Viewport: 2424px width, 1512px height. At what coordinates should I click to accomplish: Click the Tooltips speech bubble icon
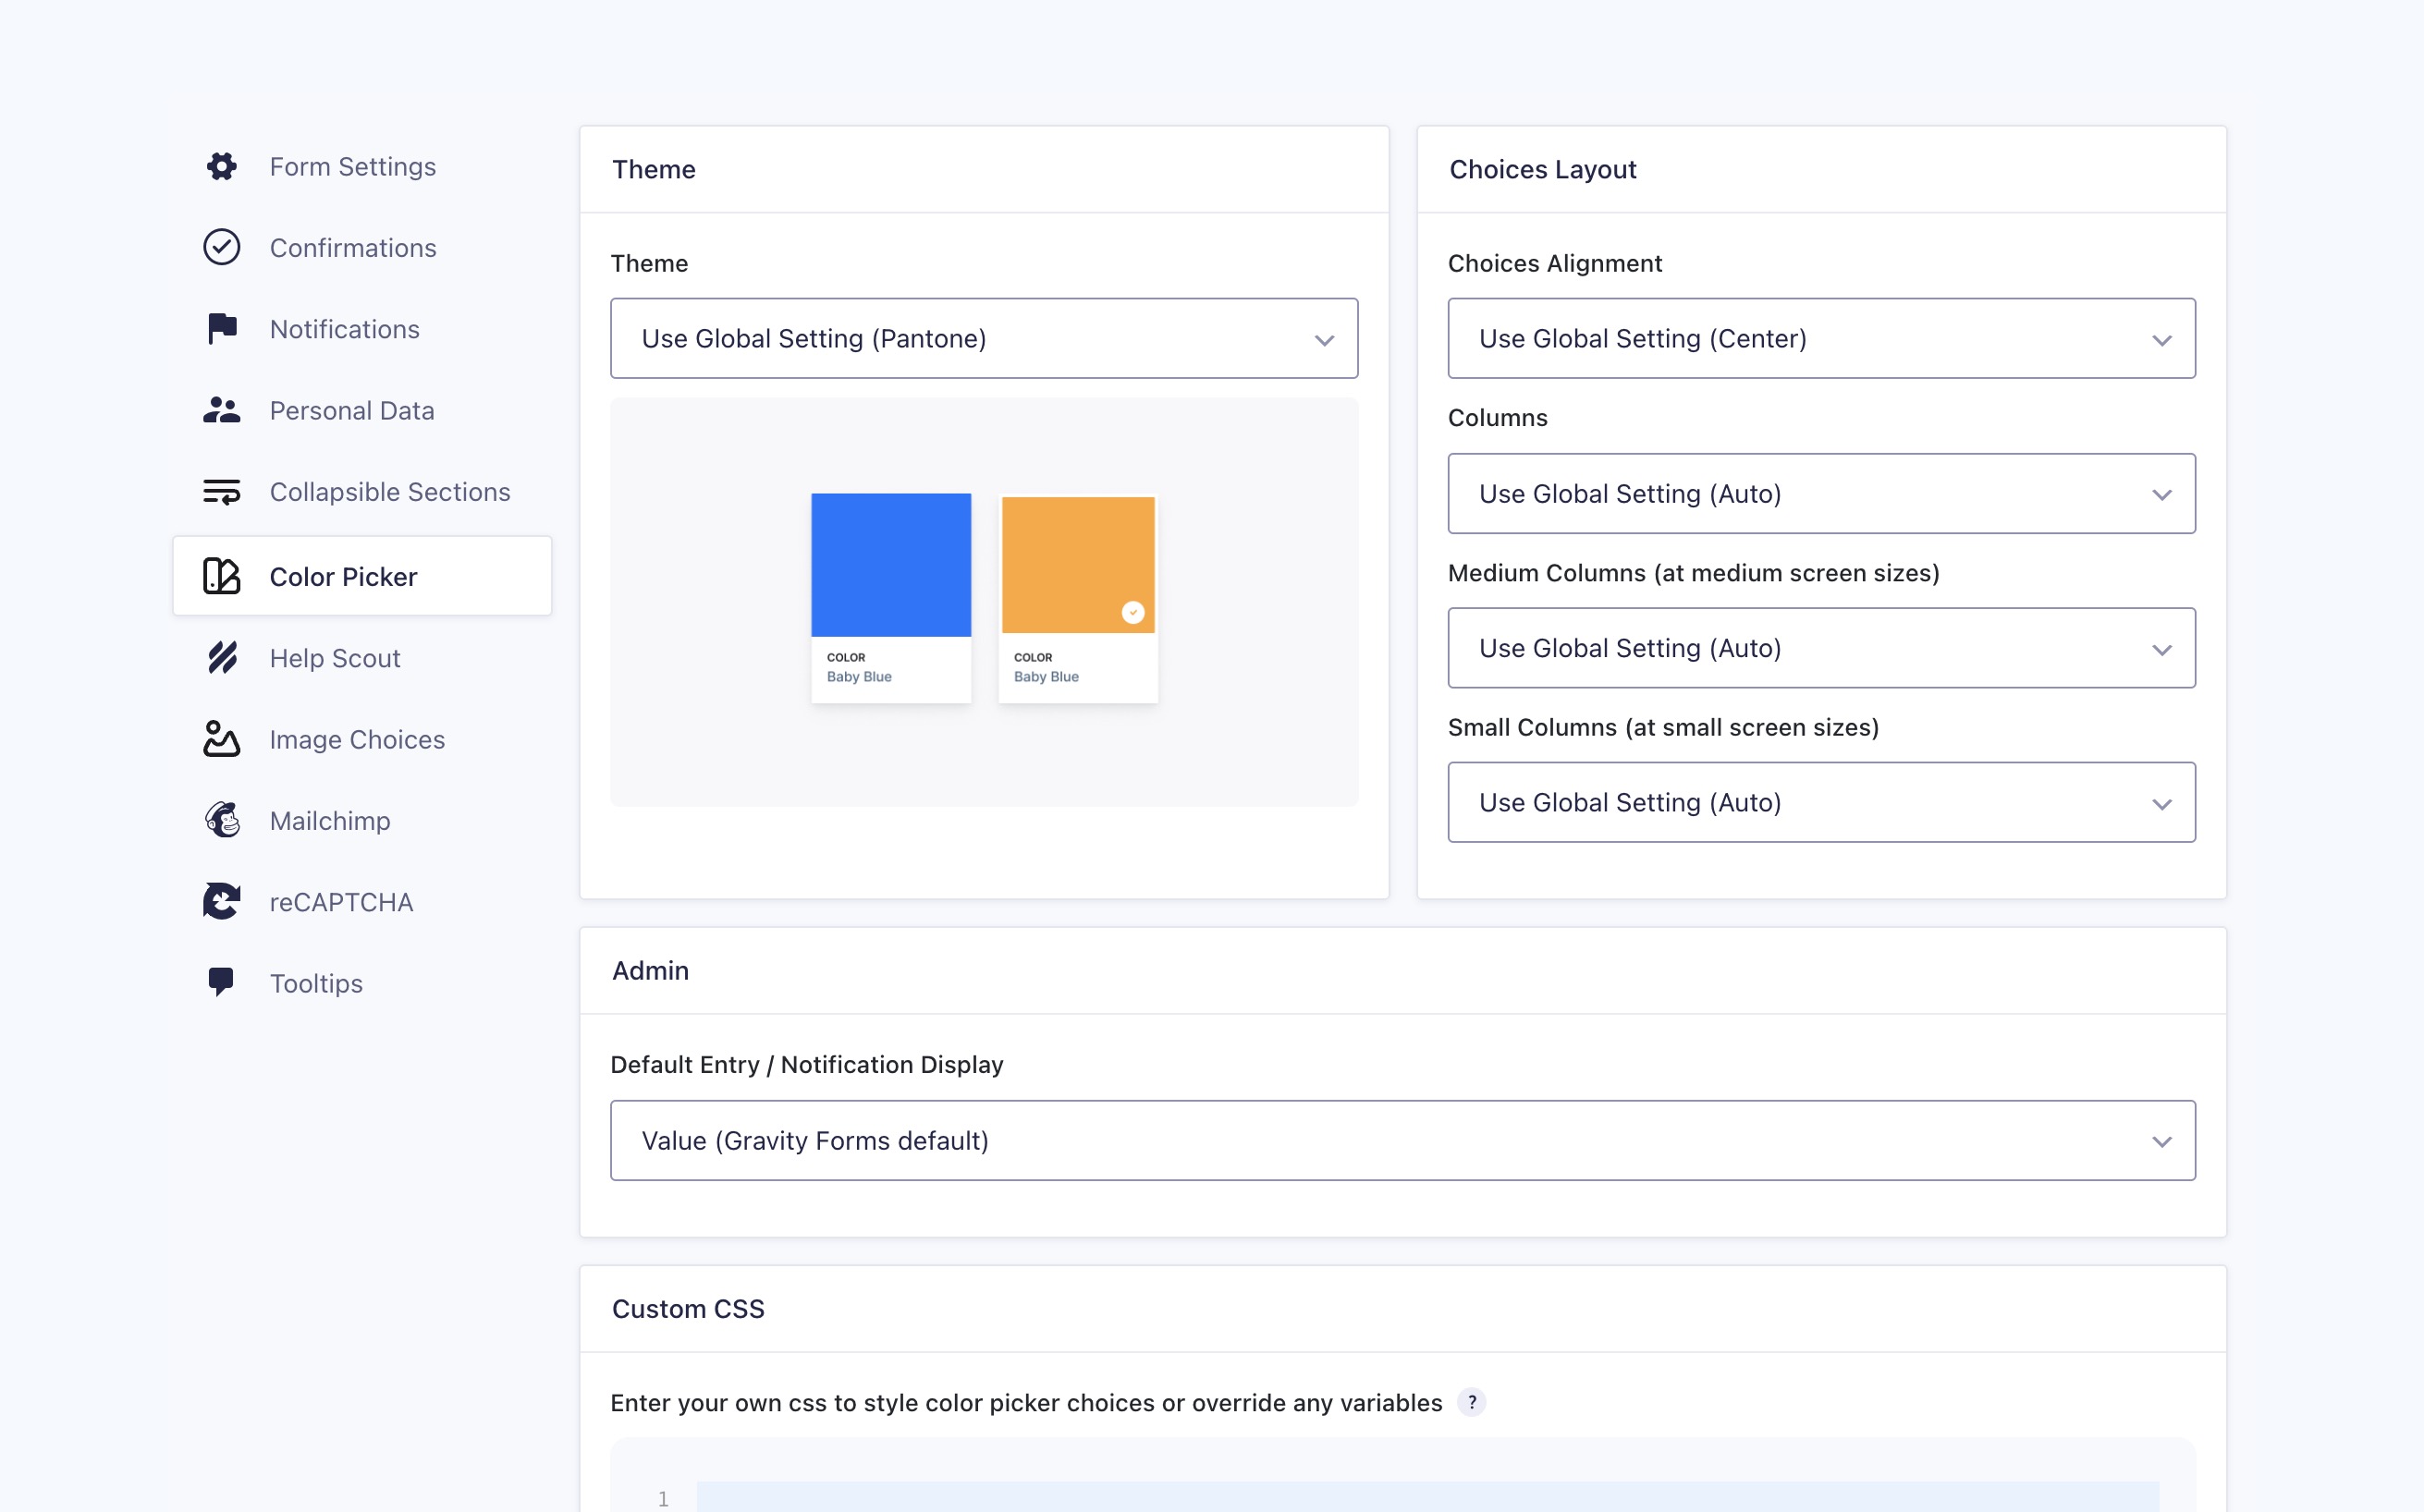(221, 981)
